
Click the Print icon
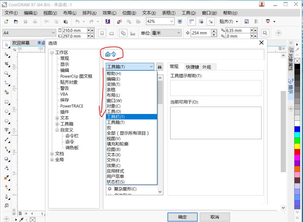[35, 21]
